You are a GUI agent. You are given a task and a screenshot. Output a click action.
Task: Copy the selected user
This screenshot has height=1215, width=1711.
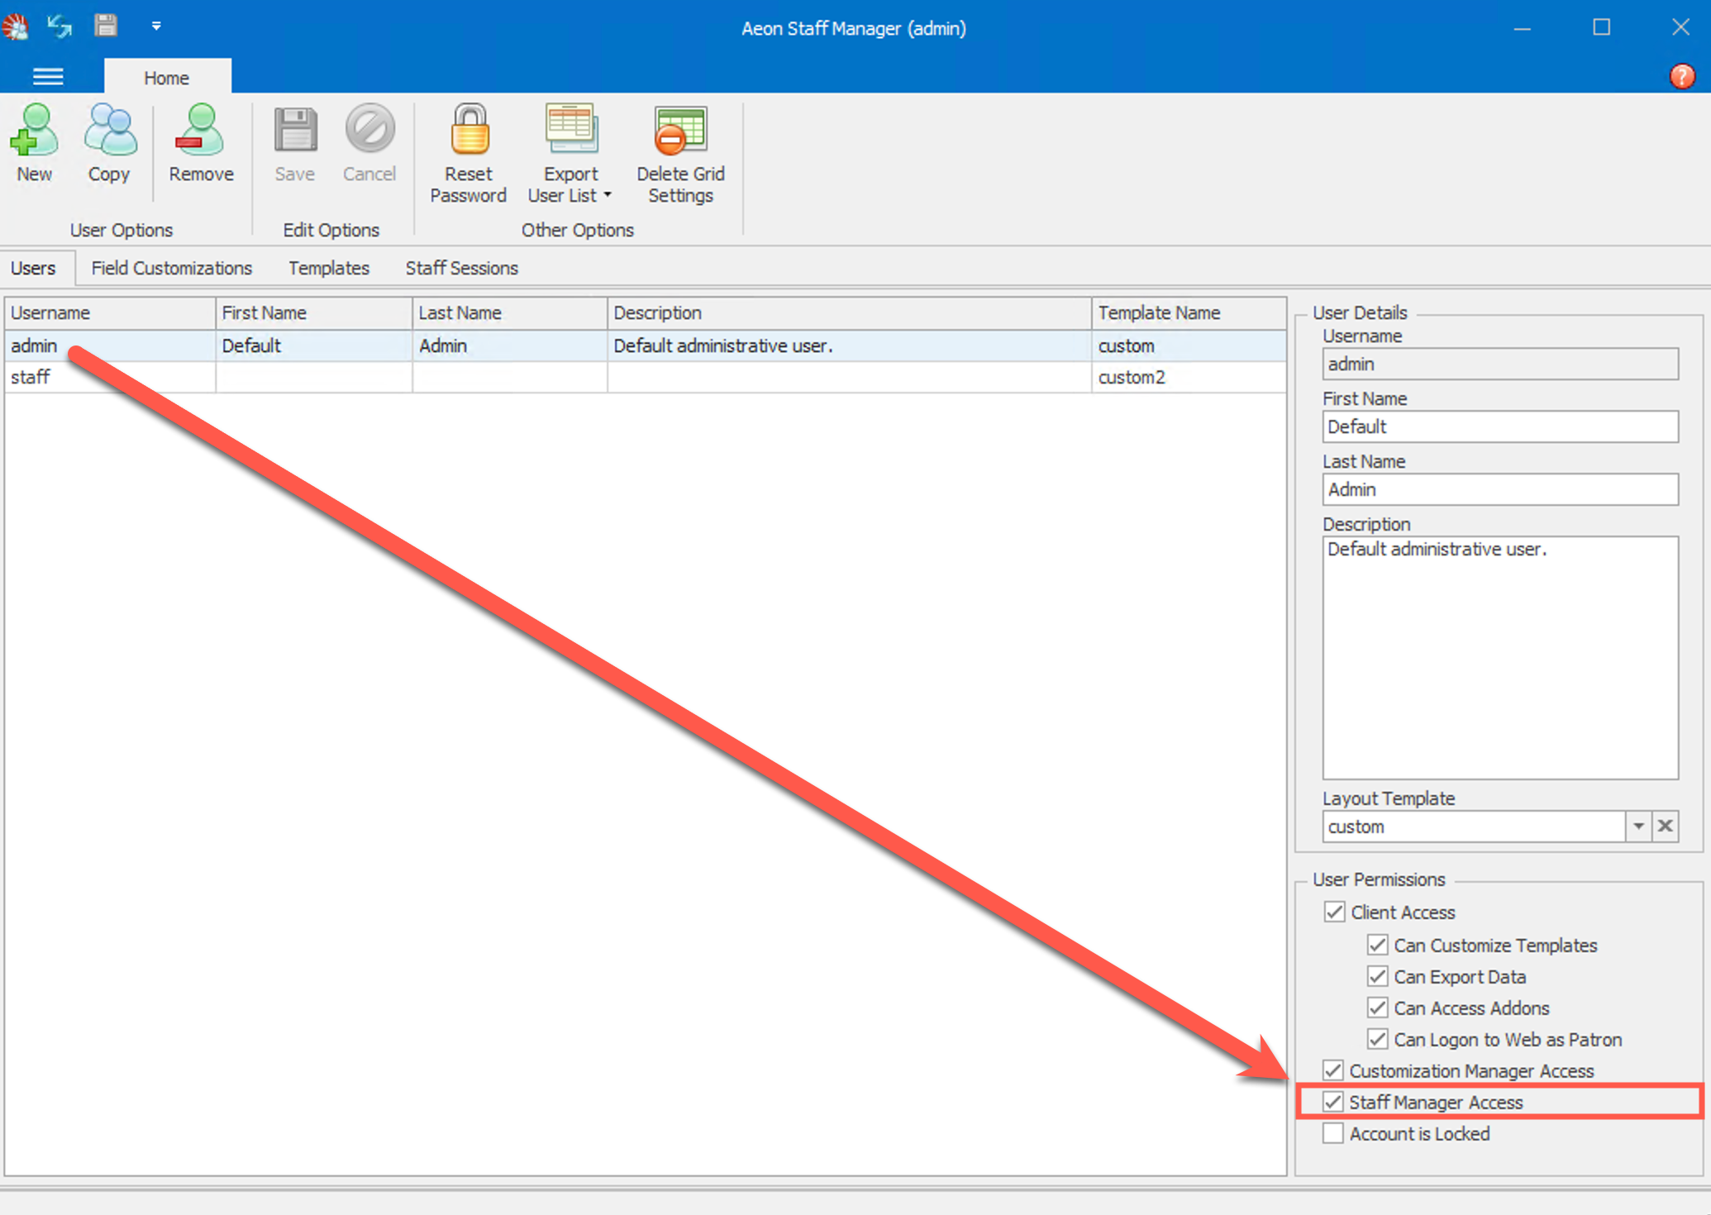click(108, 145)
